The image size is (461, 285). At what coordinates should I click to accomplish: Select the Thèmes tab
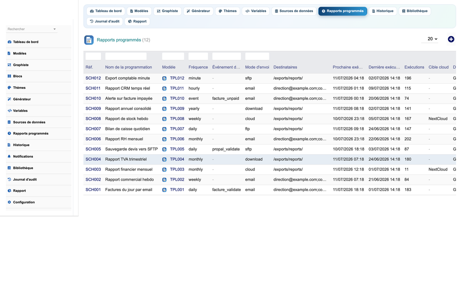(227, 11)
